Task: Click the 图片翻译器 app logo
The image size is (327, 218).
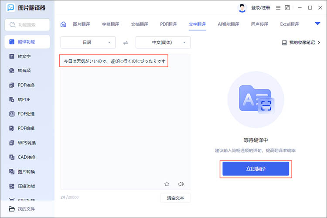Action: (10, 7)
